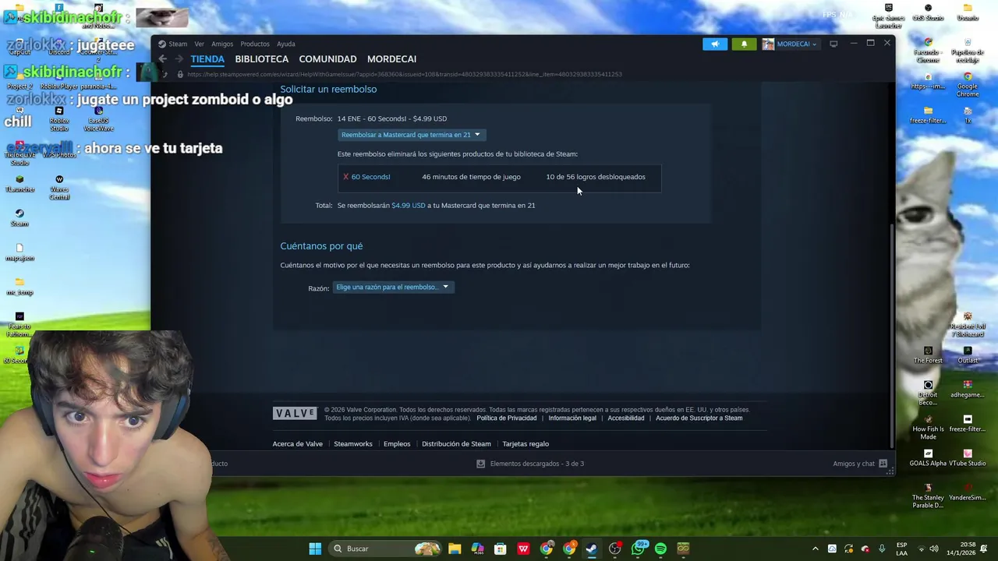
Task: Open File Explorer from taskbar
Action: pyautogui.click(x=455, y=549)
